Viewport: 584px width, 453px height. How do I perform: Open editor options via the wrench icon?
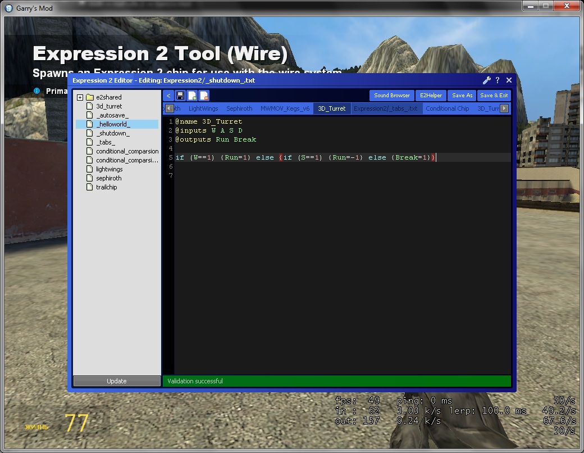486,80
